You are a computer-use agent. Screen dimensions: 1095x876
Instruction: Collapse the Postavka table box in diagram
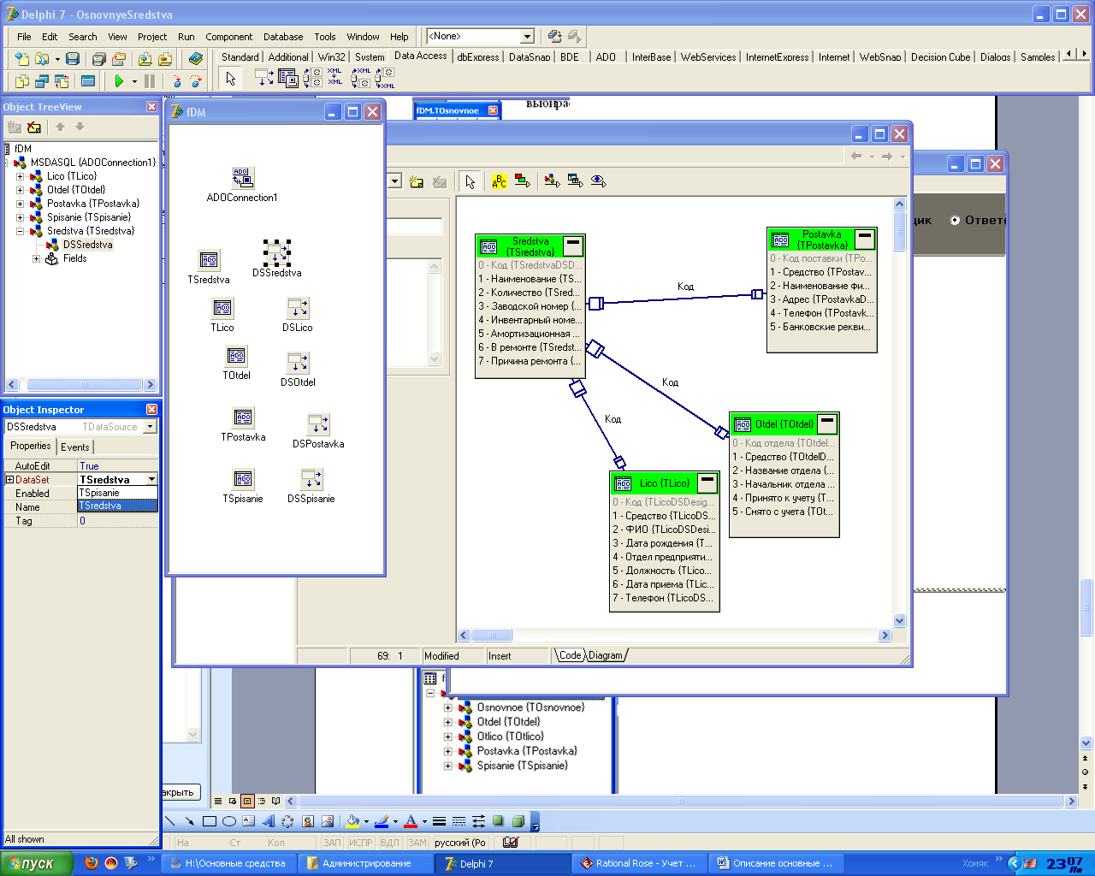point(866,239)
